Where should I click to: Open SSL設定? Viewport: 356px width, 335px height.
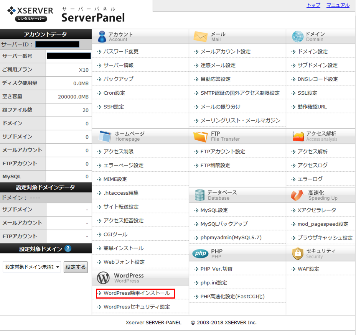(x=307, y=93)
